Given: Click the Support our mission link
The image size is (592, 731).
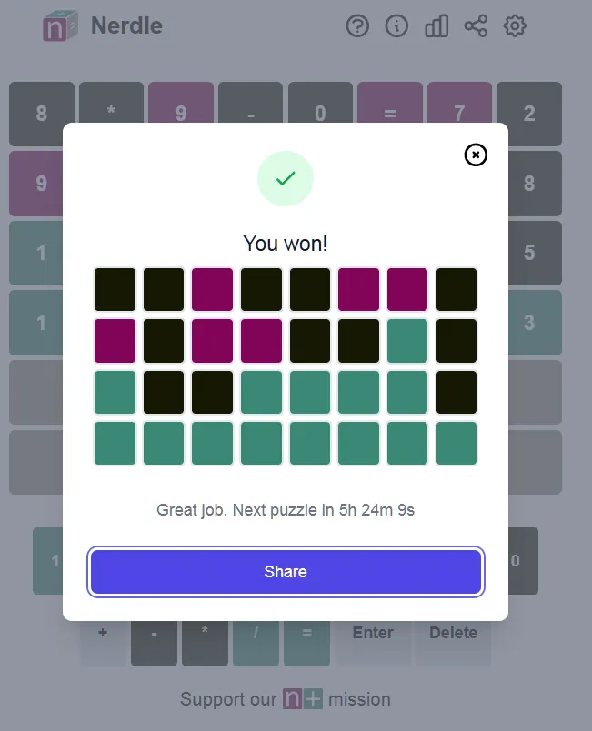Looking at the screenshot, I should (x=286, y=699).
